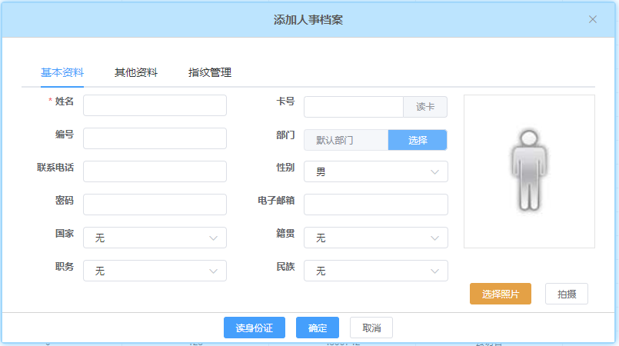Click the 电子邮箱 input field
The width and height of the screenshot is (619, 346).
(x=376, y=205)
